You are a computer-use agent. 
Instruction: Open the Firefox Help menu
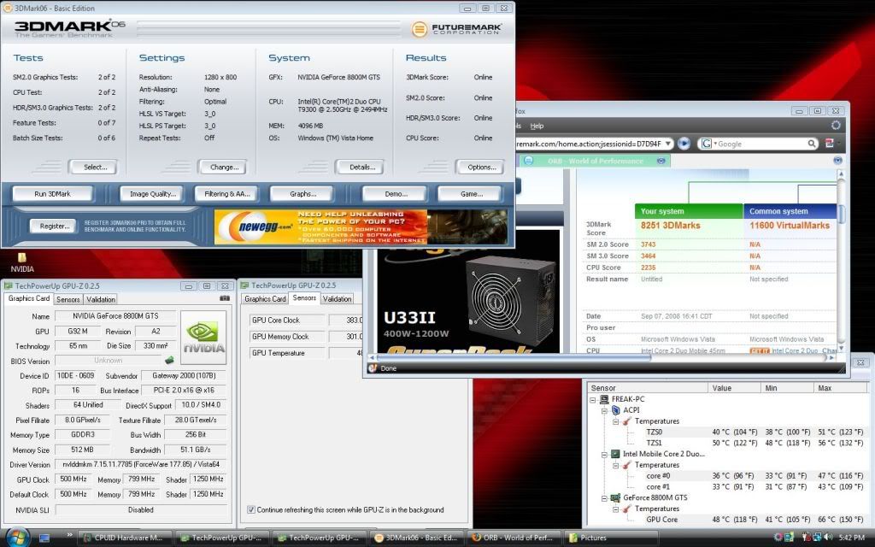(537, 126)
